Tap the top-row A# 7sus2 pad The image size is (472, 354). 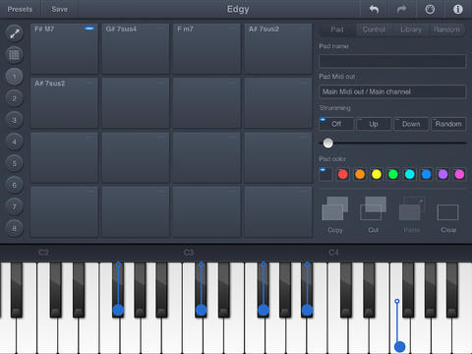point(278,48)
